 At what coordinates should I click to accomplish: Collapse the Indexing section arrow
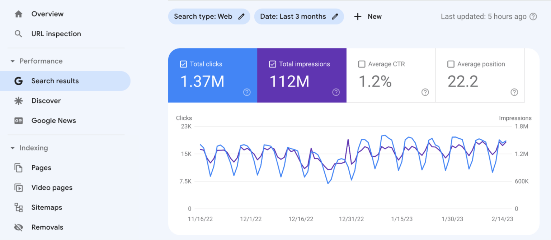point(13,148)
